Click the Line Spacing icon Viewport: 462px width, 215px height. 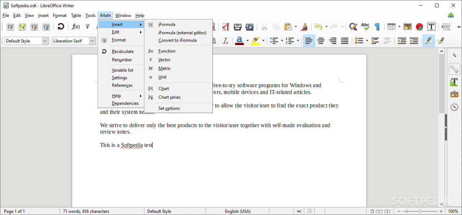coord(359,41)
